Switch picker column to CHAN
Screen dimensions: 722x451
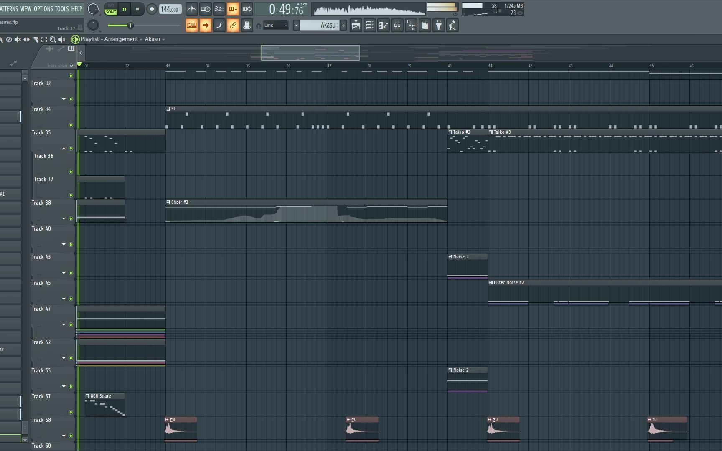63,66
